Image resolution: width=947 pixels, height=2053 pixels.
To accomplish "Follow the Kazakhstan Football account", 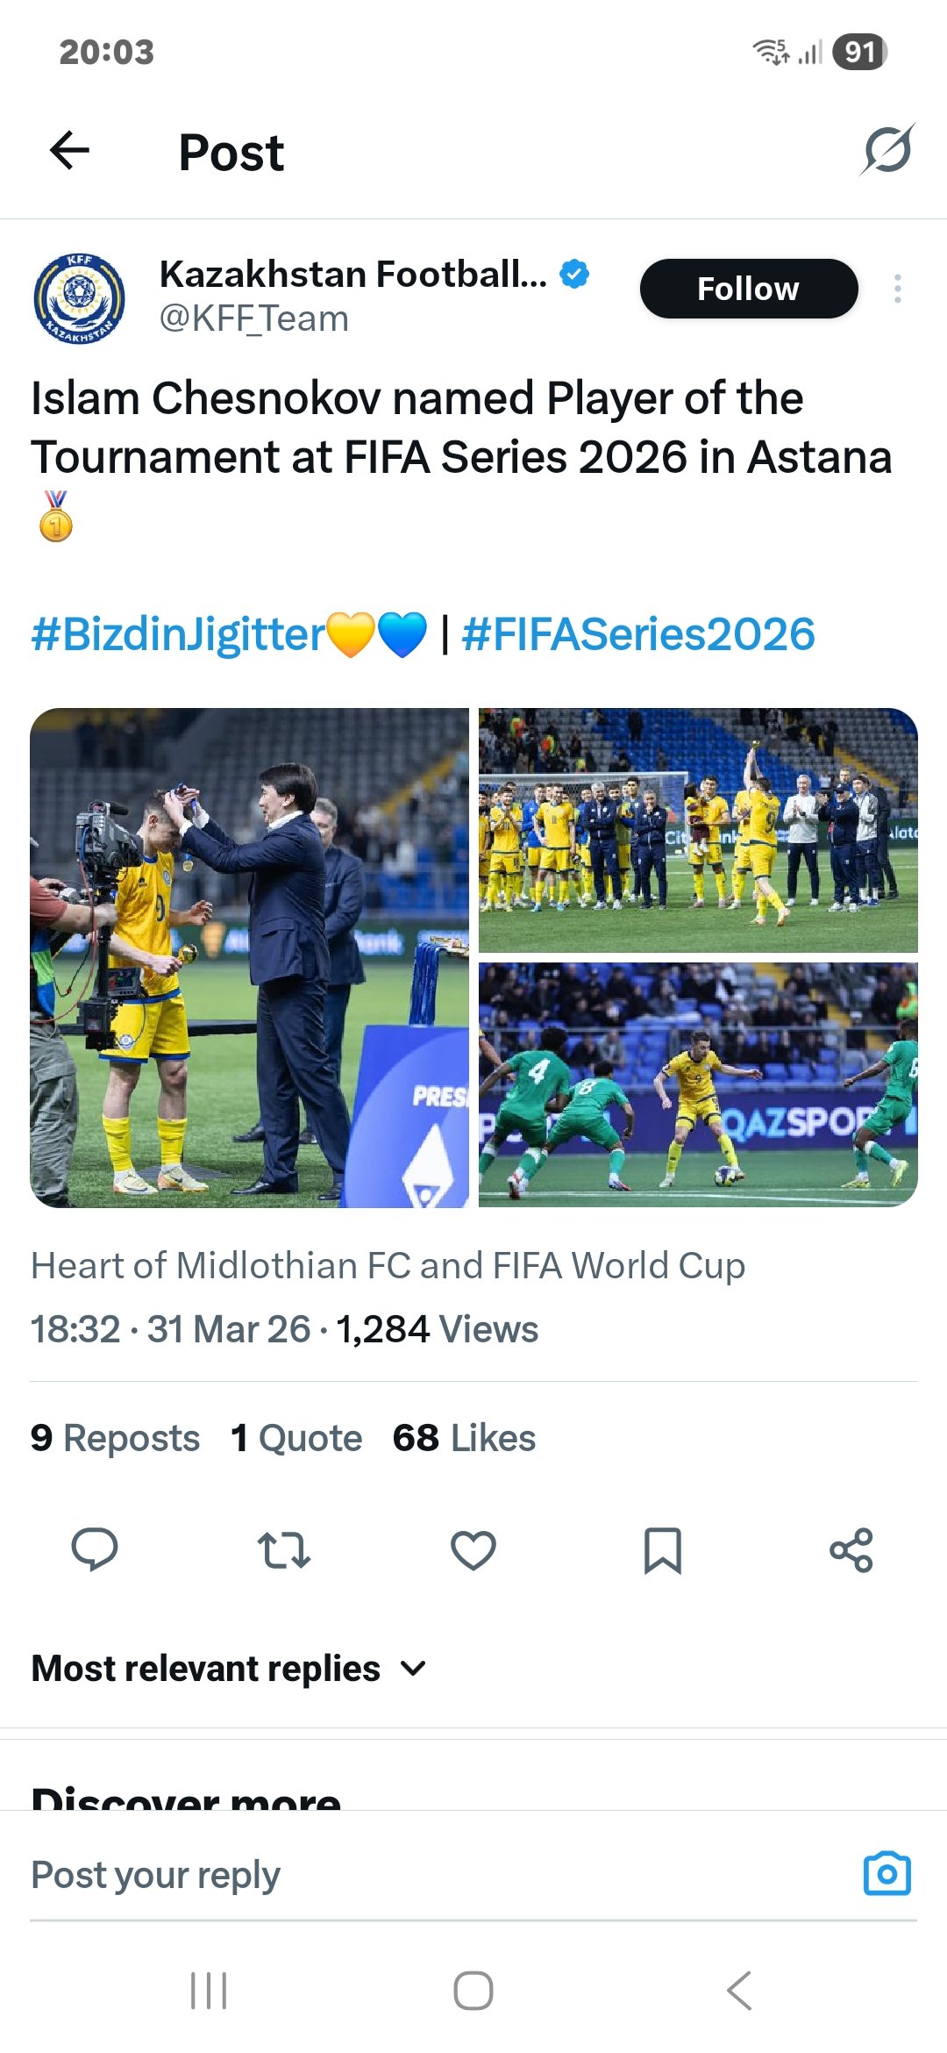I will click(748, 289).
